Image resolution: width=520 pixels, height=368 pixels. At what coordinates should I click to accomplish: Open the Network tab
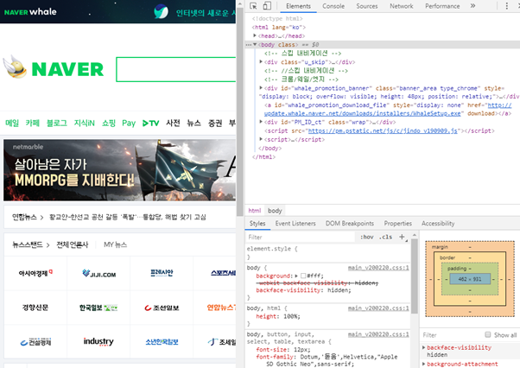(x=402, y=6)
